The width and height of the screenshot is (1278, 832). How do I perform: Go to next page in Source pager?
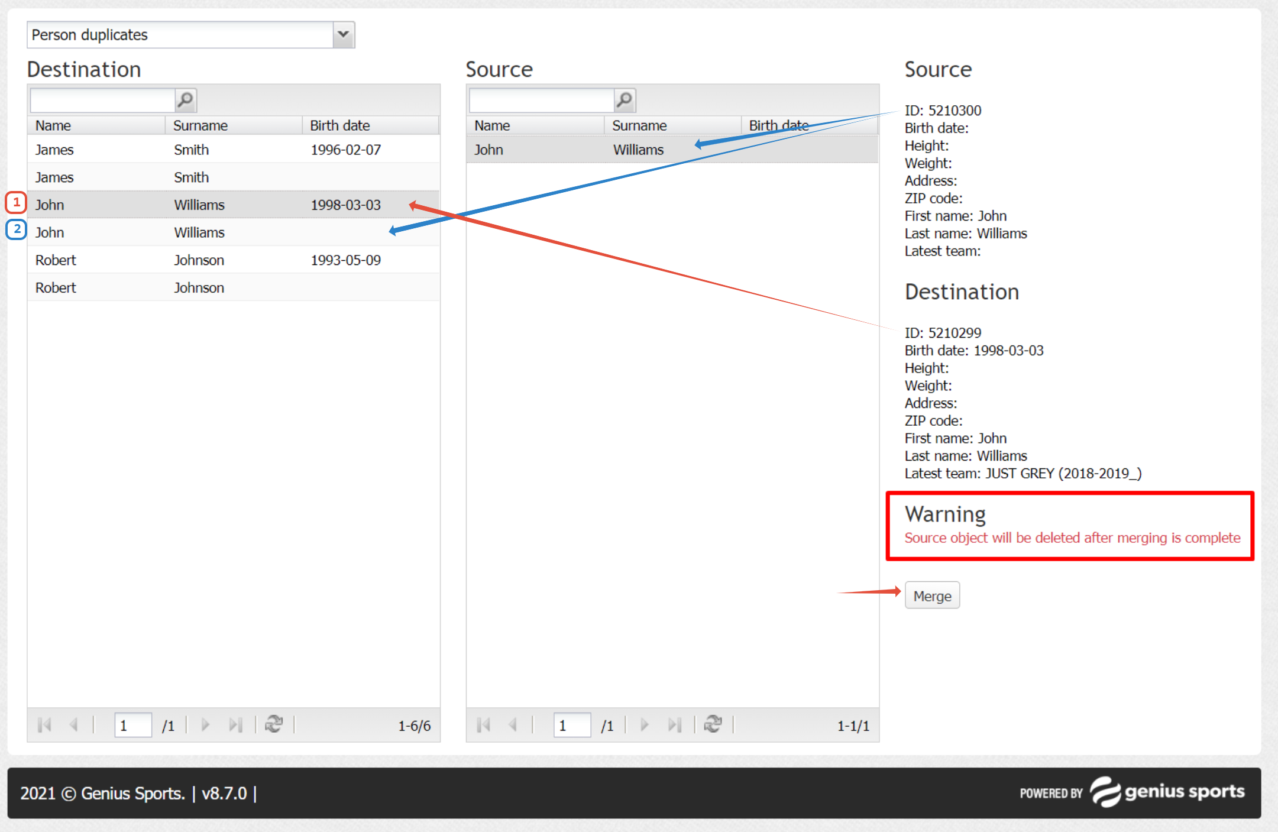tap(644, 724)
